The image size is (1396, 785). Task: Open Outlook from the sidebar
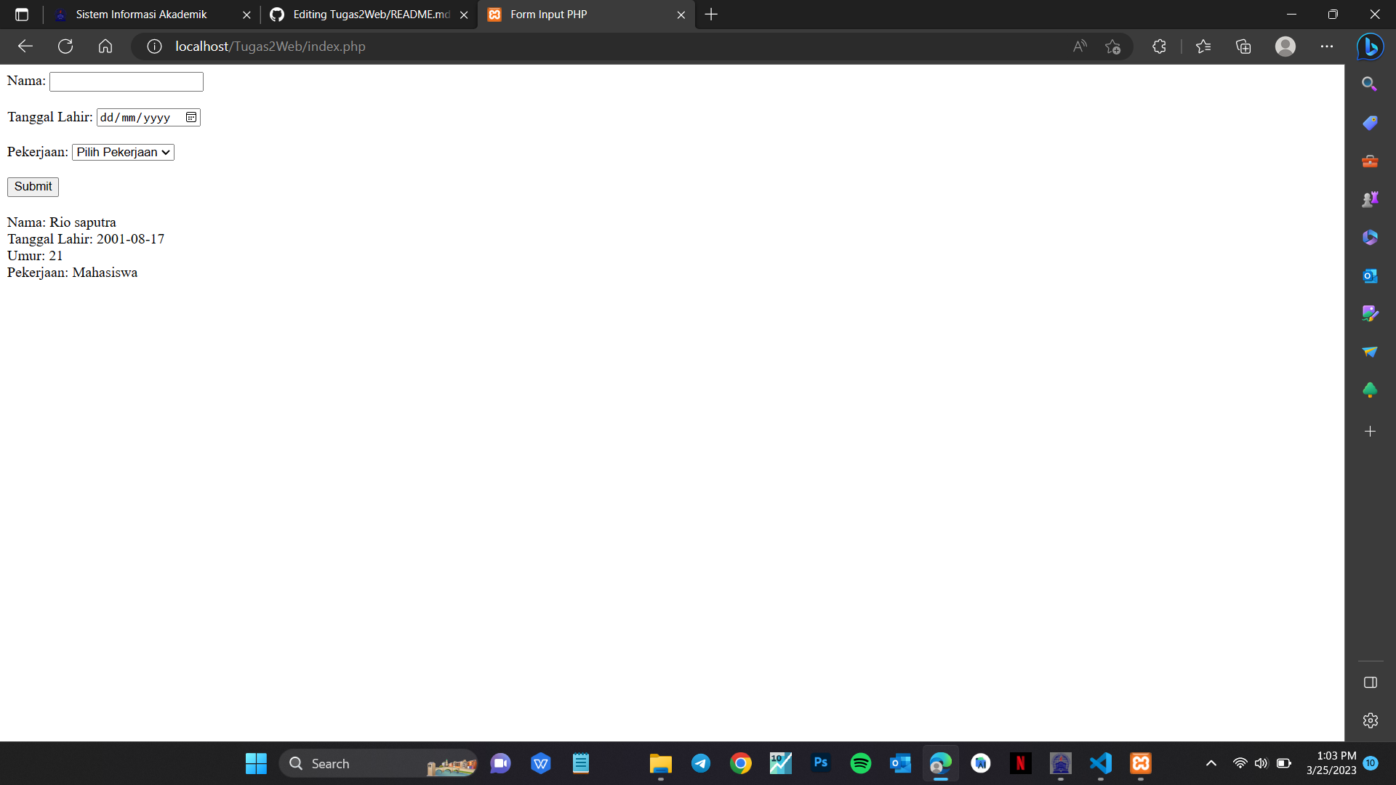1370,275
